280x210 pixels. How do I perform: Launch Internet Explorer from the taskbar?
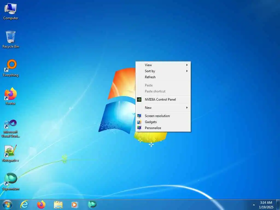click(x=24, y=205)
